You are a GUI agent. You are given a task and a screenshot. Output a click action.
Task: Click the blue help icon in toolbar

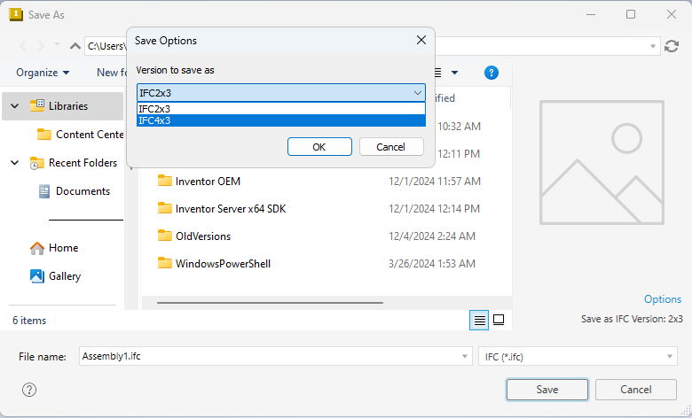[x=491, y=73]
